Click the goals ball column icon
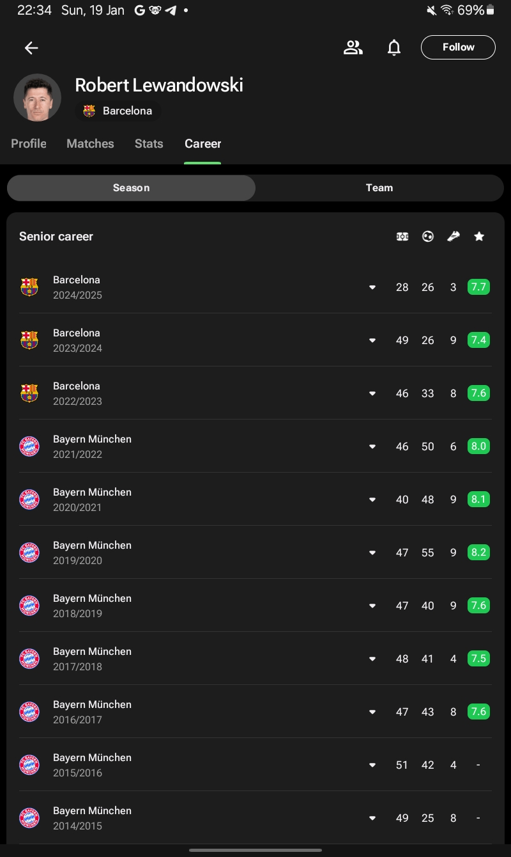Image resolution: width=511 pixels, height=857 pixels. (x=428, y=237)
